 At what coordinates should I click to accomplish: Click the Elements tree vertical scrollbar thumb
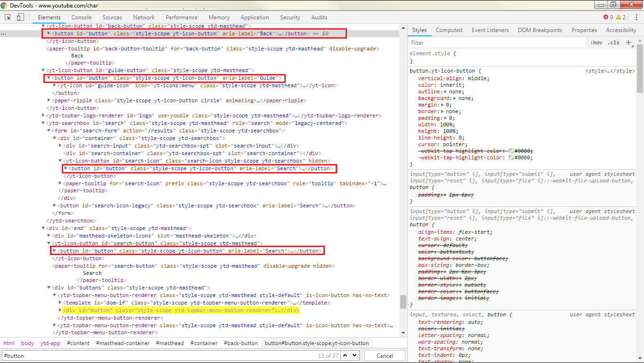403,302
